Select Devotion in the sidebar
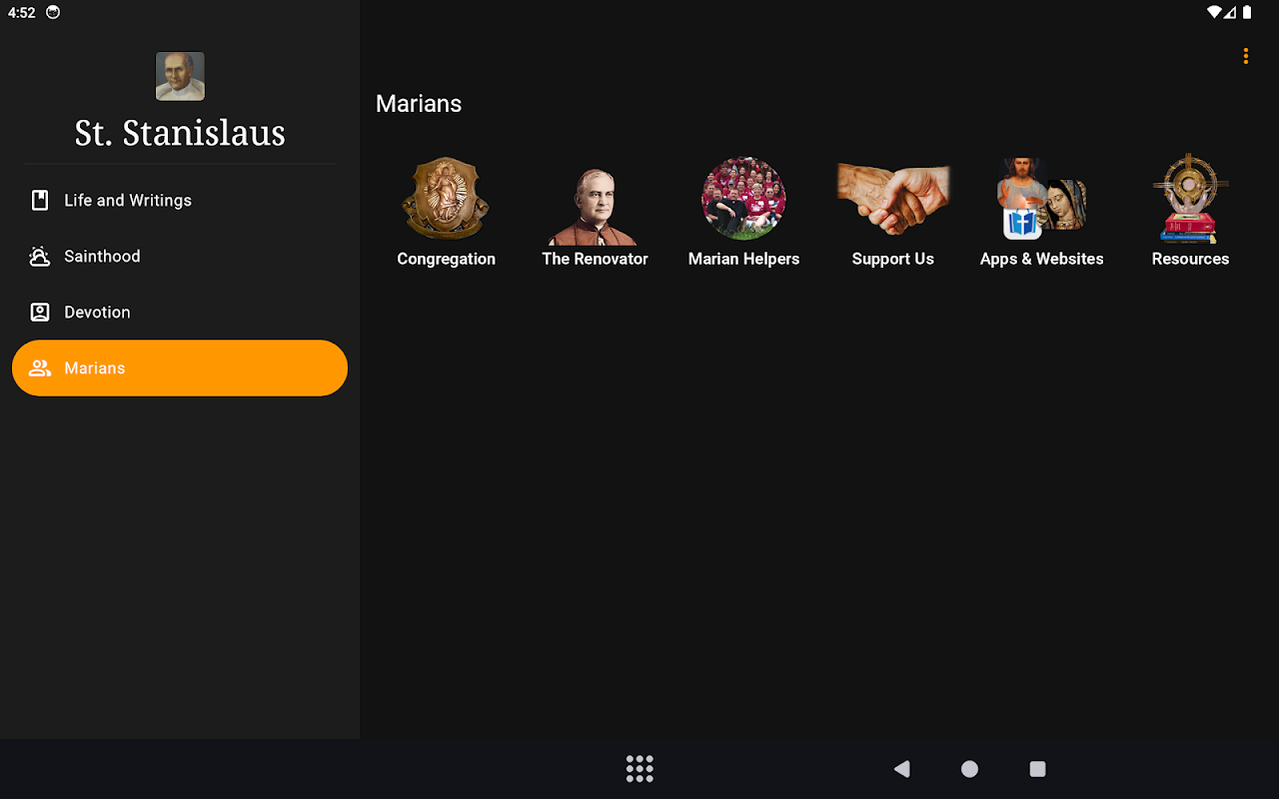 tap(180, 312)
